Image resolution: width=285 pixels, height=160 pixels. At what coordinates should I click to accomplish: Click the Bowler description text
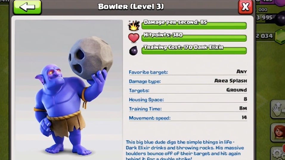(x=185, y=150)
